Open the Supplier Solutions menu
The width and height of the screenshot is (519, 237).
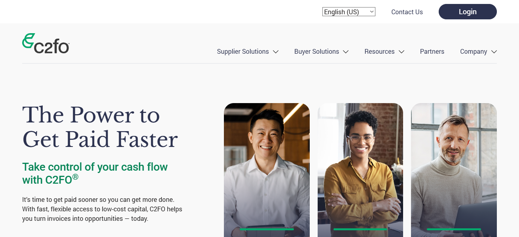coord(248,51)
